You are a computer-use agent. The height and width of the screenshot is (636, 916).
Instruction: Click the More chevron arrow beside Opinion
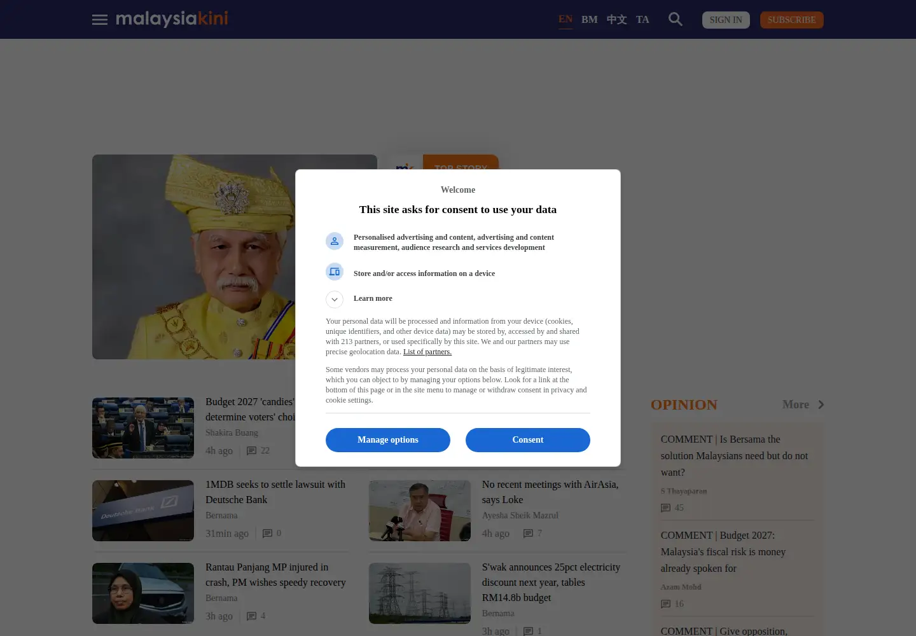tap(821, 404)
